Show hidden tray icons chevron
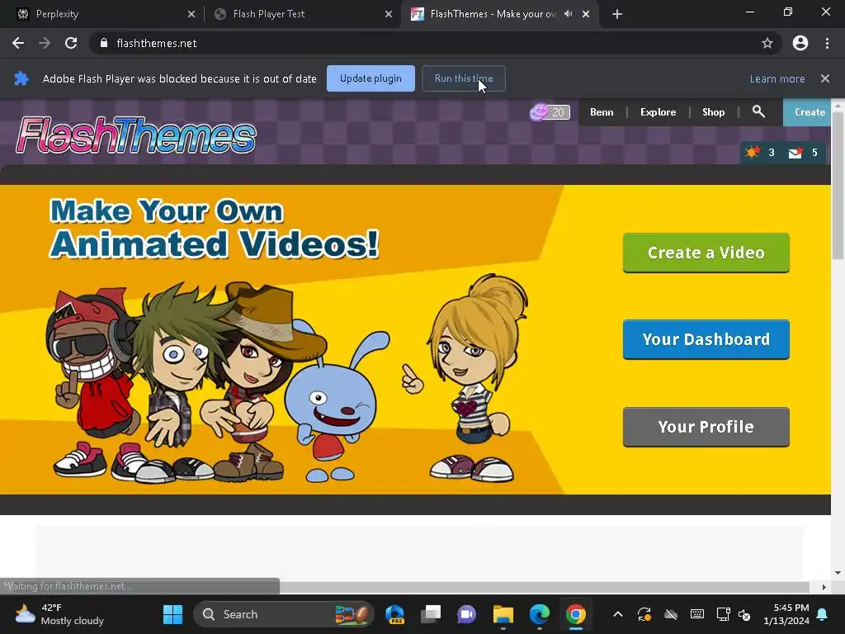Screen dimensions: 845x634 (x=618, y=614)
